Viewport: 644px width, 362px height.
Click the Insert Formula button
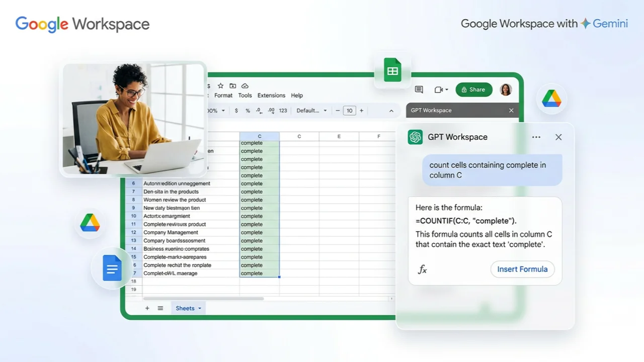point(522,269)
